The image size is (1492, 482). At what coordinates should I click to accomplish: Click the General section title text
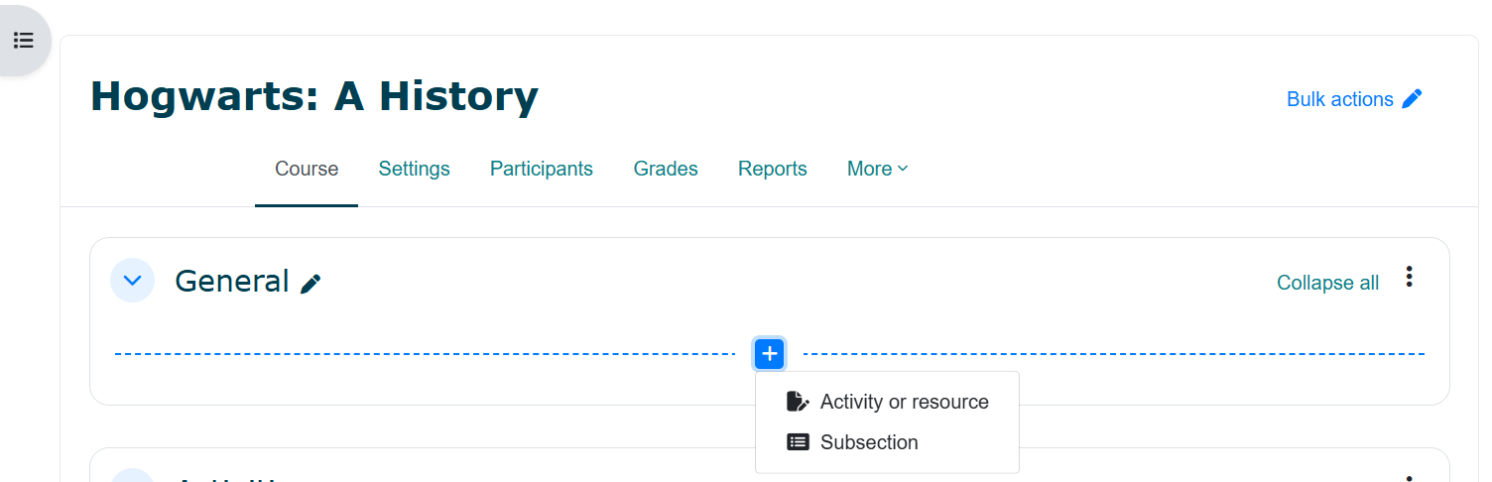point(231,282)
